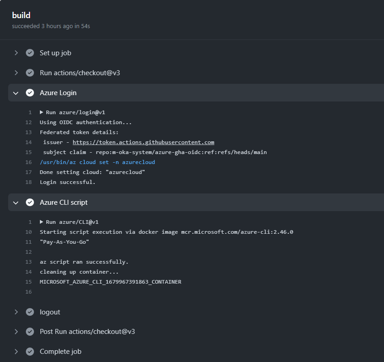Collapse the Azure CLI script step chevron

coord(16,203)
